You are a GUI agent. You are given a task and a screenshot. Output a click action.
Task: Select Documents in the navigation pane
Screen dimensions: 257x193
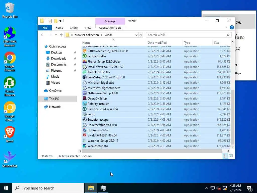[x=59, y=65]
